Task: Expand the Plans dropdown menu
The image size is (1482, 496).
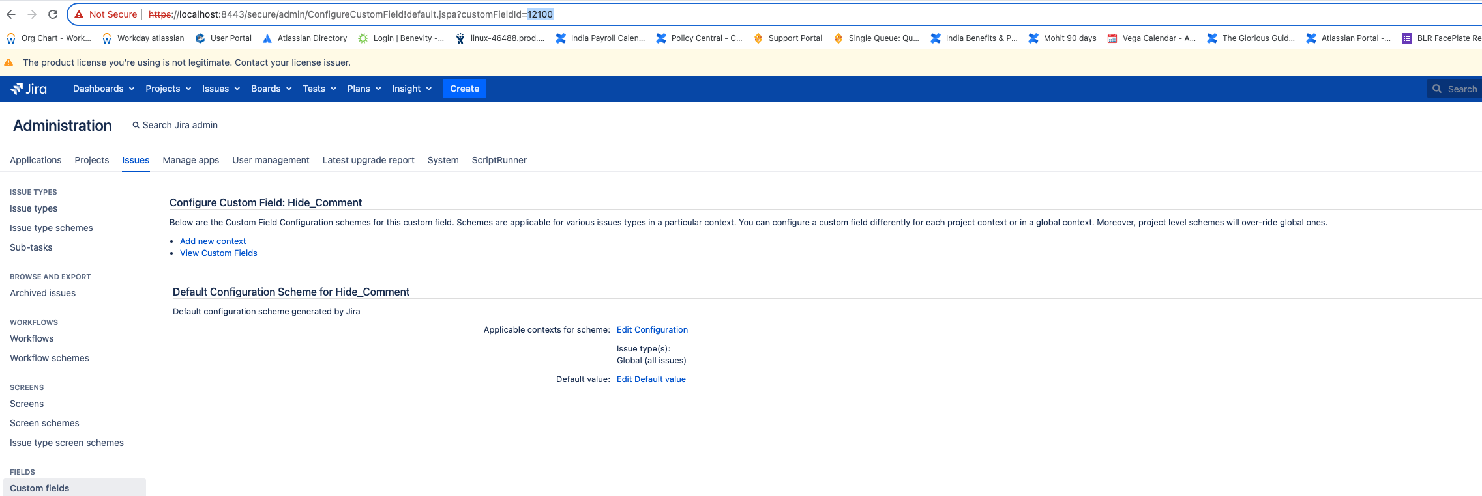Action: point(364,89)
